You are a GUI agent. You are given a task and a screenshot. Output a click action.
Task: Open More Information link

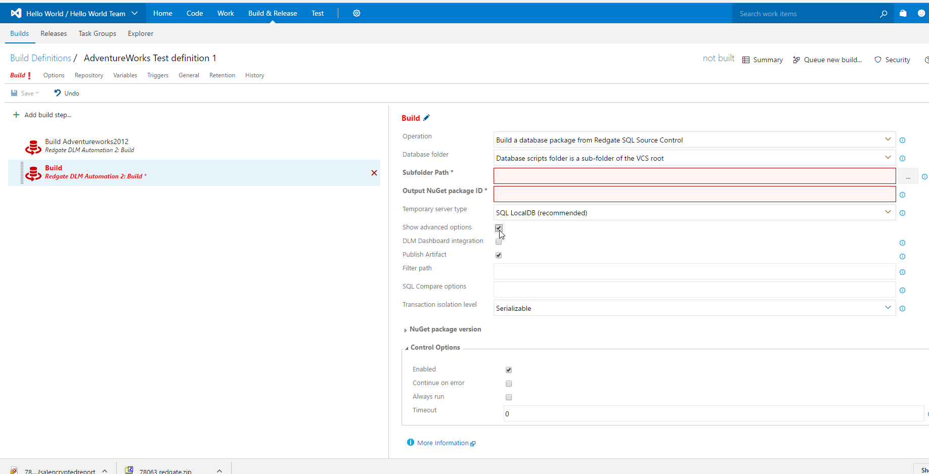(x=443, y=443)
